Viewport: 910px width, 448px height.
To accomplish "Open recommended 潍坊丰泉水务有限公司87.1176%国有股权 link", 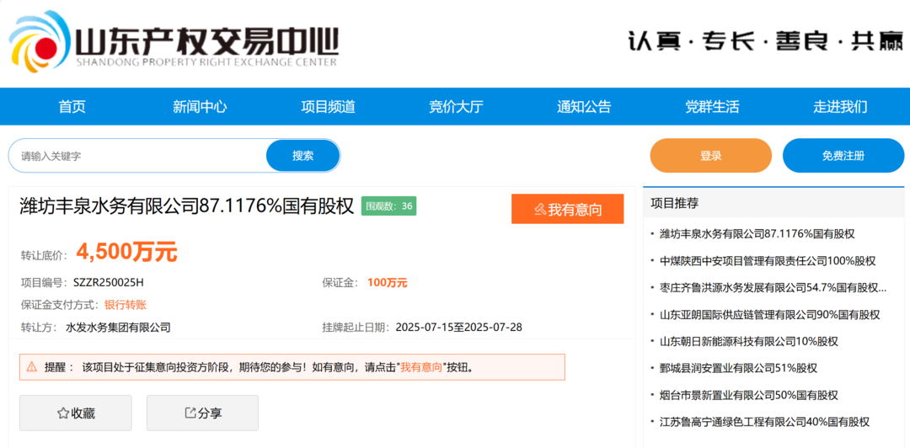I will (x=757, y=234).
